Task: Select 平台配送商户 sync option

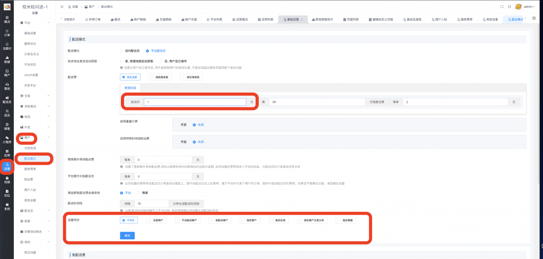Action: click(x=187, y=220)
